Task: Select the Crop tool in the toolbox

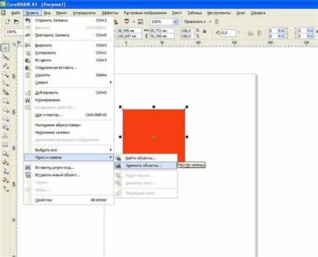Action: tap(5, 66)
